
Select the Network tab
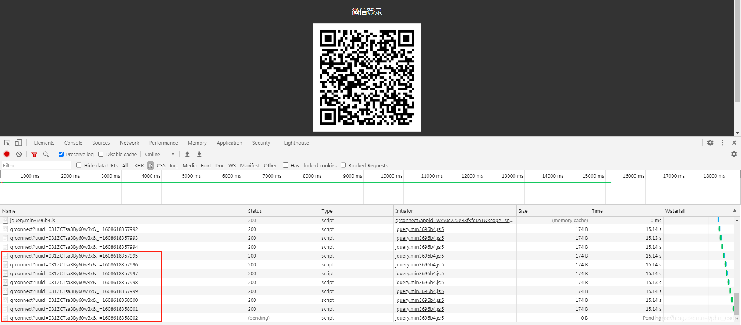tap(130, 143)
